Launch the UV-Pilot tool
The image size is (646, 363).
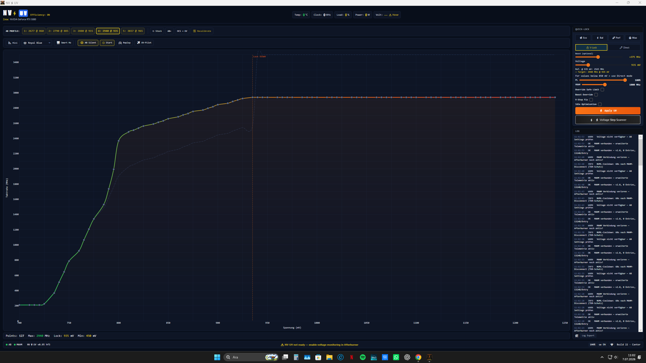[x=144, y=43]
